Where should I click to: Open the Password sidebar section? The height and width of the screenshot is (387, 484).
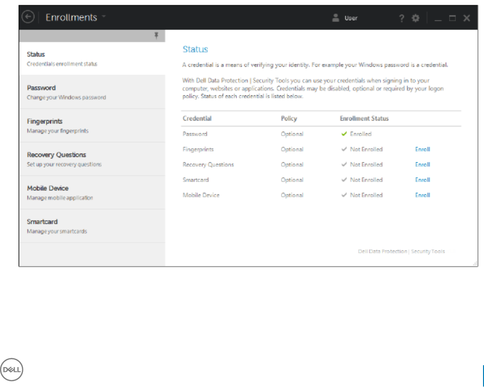(92, 92)
